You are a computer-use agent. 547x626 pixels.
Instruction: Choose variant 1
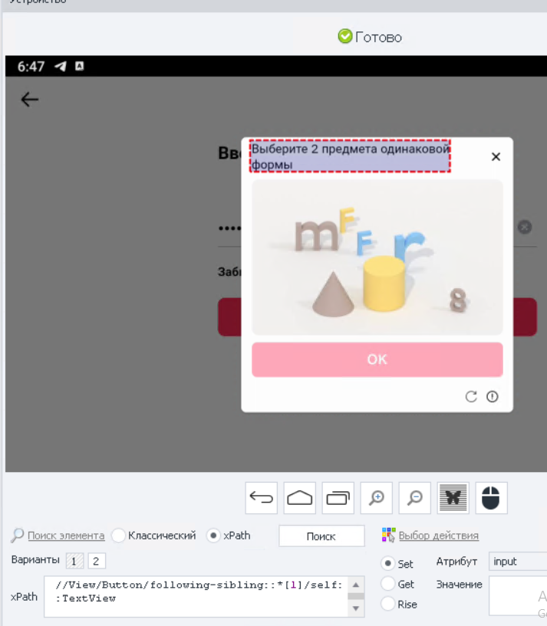point(74,561)
